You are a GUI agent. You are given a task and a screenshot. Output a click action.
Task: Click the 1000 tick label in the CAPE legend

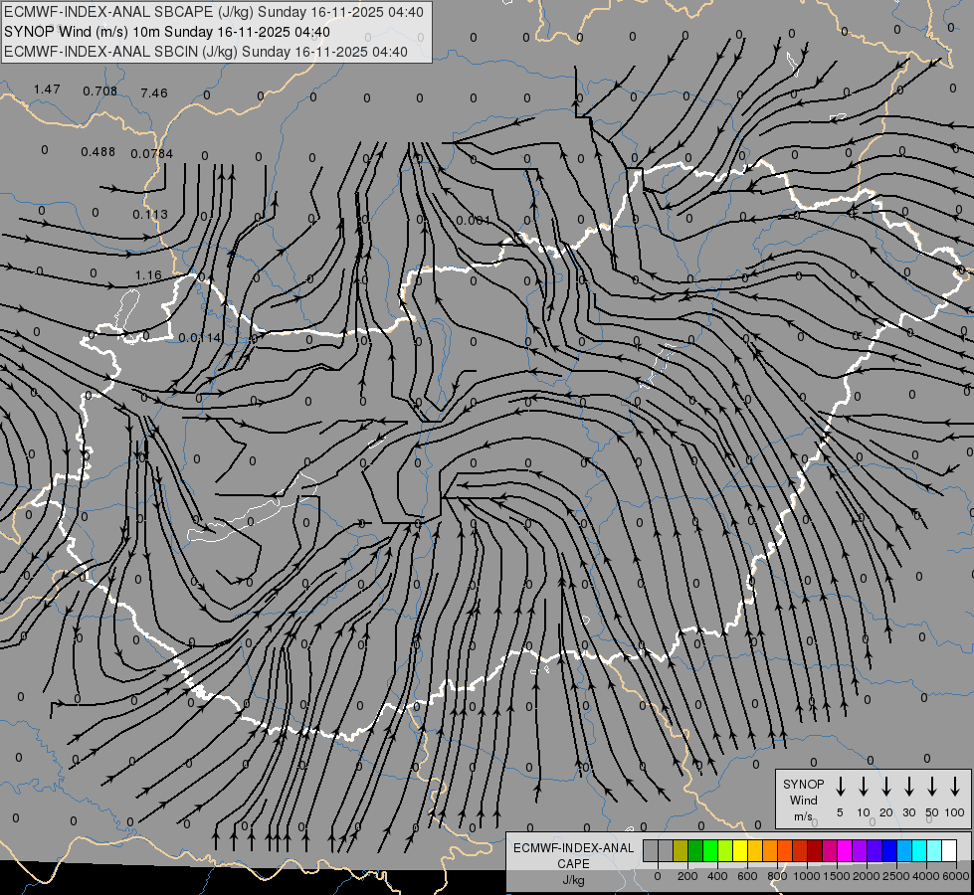[x=807, y=876]
